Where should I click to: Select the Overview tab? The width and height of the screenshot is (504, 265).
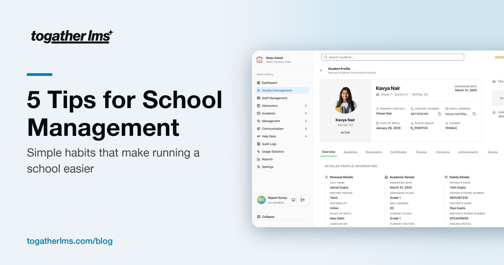(x=328, y=152)
